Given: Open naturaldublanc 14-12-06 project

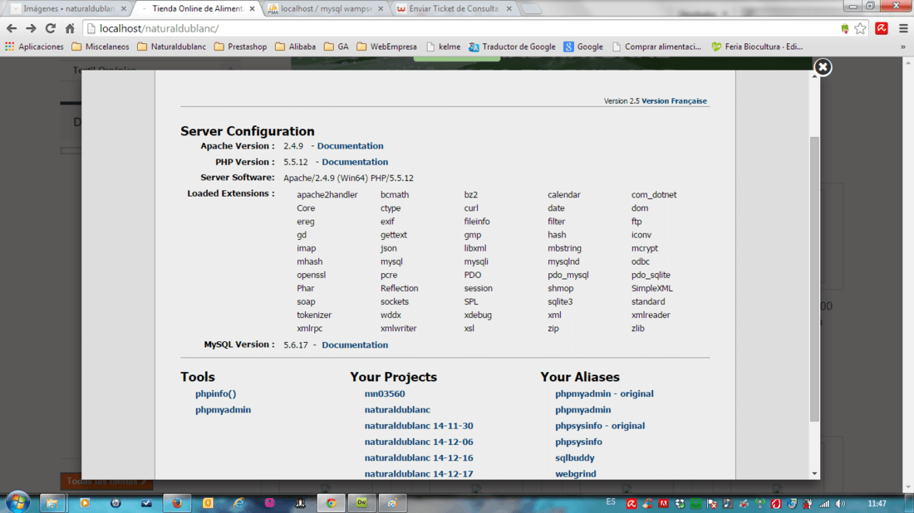Looking at the screenshot, I should [419, 442].
